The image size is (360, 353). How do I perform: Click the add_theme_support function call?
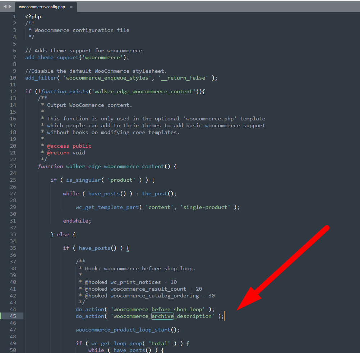[x=52, y=57]
